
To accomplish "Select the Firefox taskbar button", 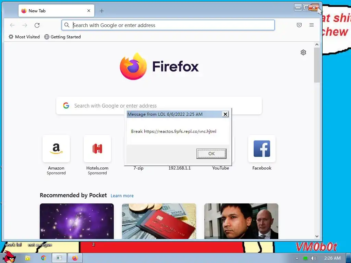I will (75, 258).
